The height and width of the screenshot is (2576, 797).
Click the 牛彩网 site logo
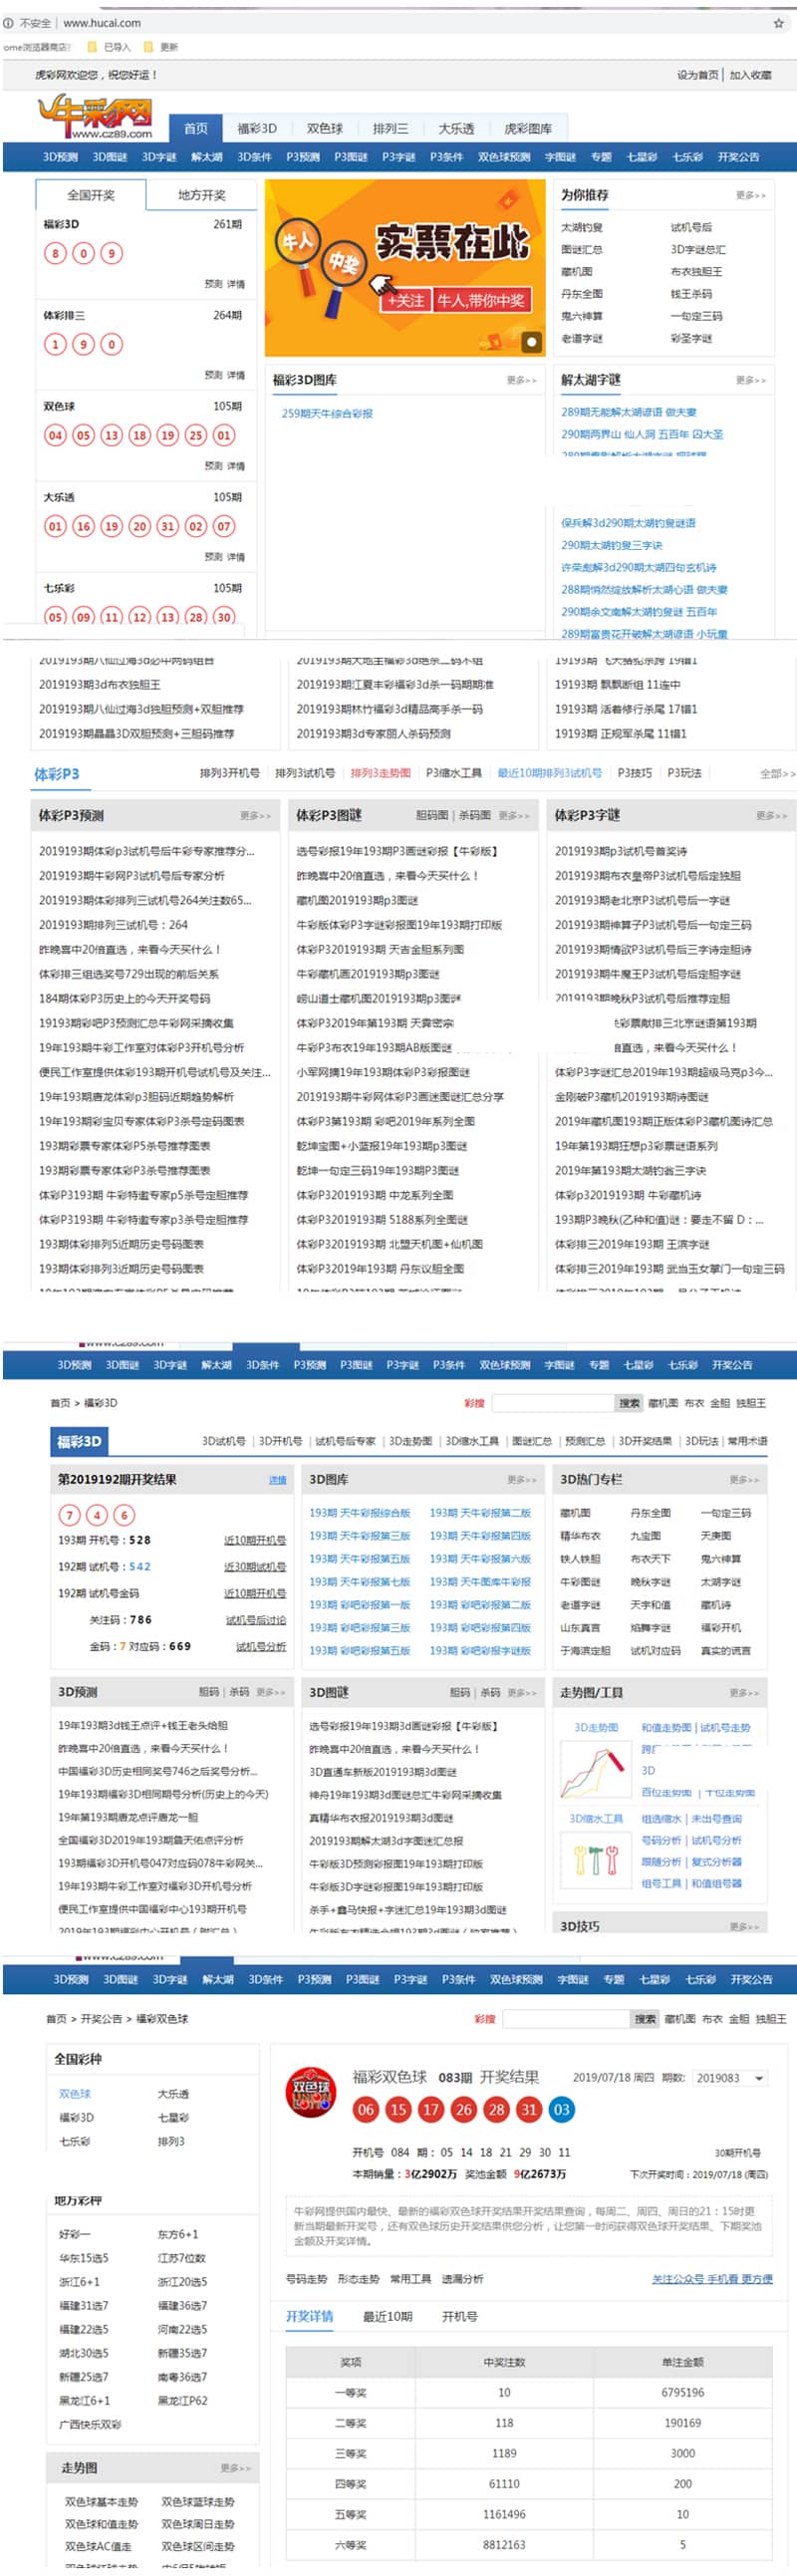pos(96,116)
